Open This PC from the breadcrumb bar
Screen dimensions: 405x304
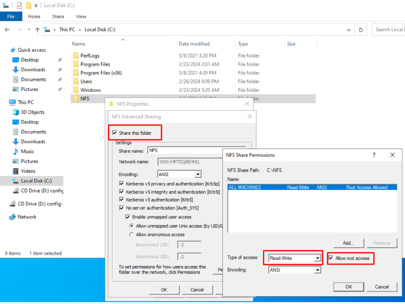67,29
